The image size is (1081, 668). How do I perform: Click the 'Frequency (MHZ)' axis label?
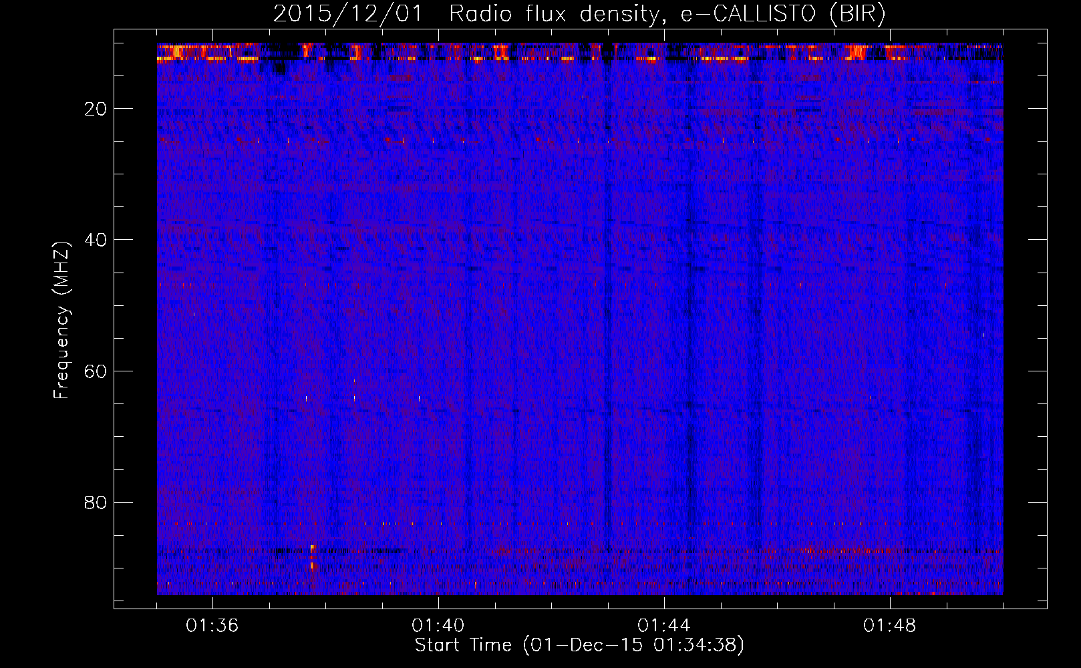(61, 321)
